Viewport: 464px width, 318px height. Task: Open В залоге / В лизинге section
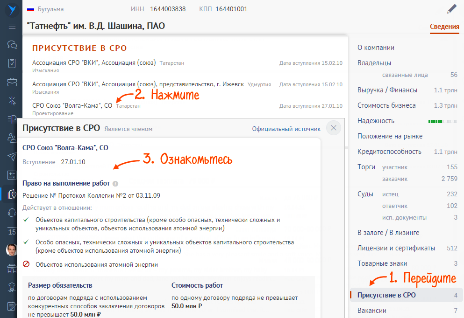(x=388, y=233)
